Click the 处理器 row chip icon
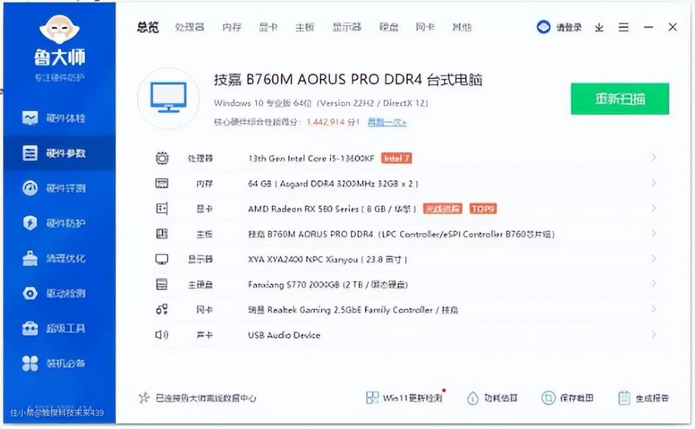The image size is (695, 429). point(162,158)
